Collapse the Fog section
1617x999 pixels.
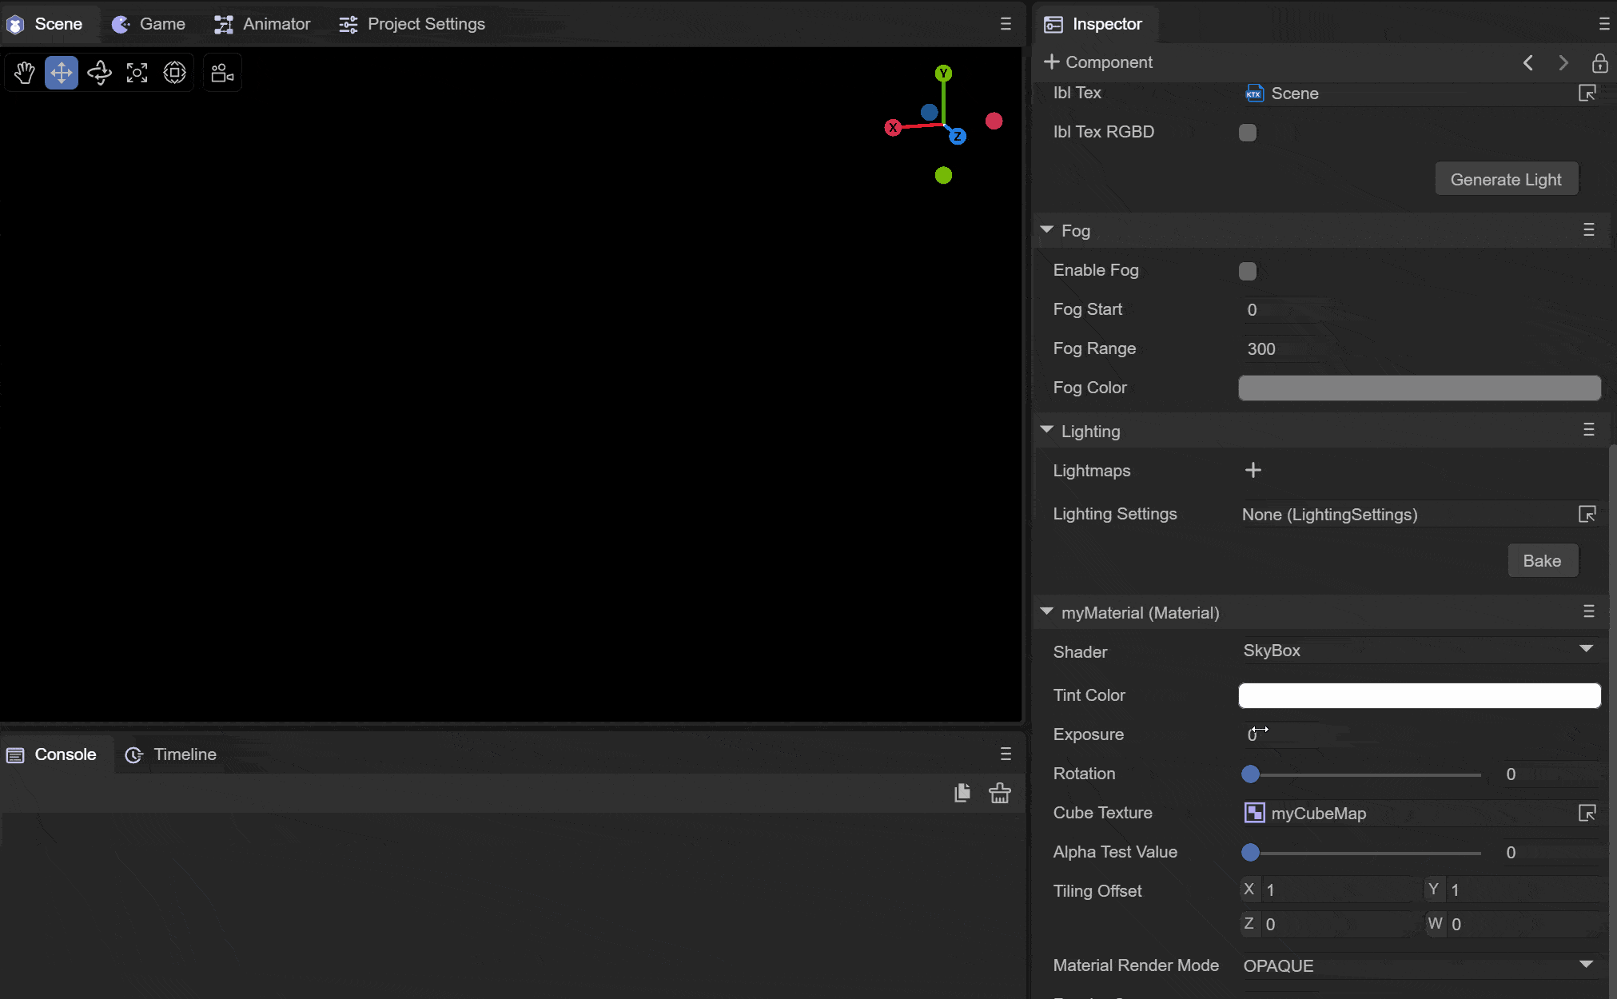click(x=1047, y=230)
